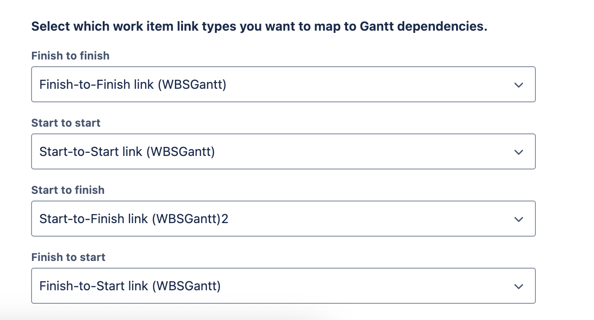Click the chevron arrow in Start to finish field
This screenshot has width=594, height=320.
[519, 219]
